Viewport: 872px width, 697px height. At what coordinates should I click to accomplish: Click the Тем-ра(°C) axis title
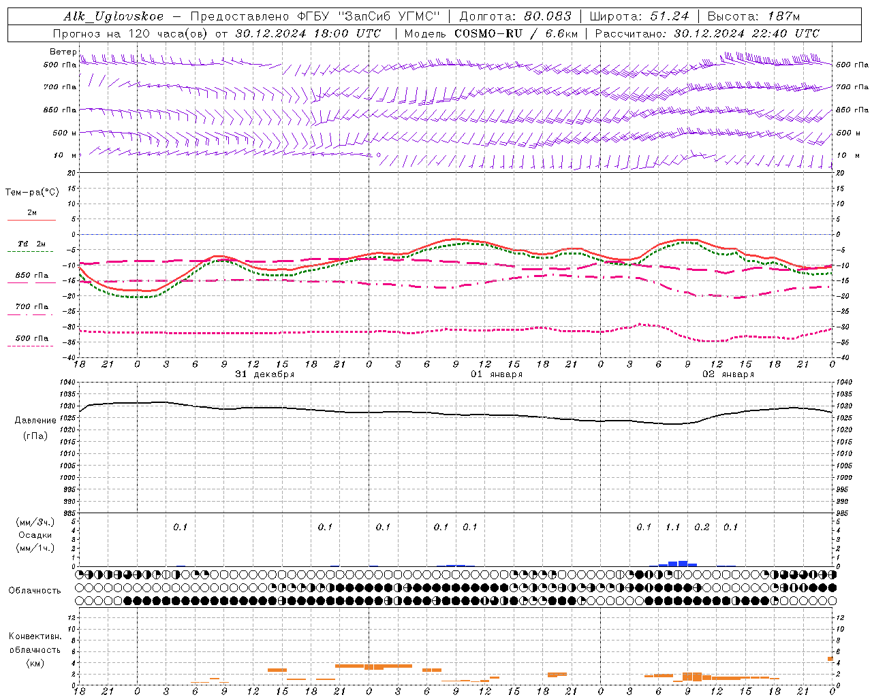tap(32, 193)
